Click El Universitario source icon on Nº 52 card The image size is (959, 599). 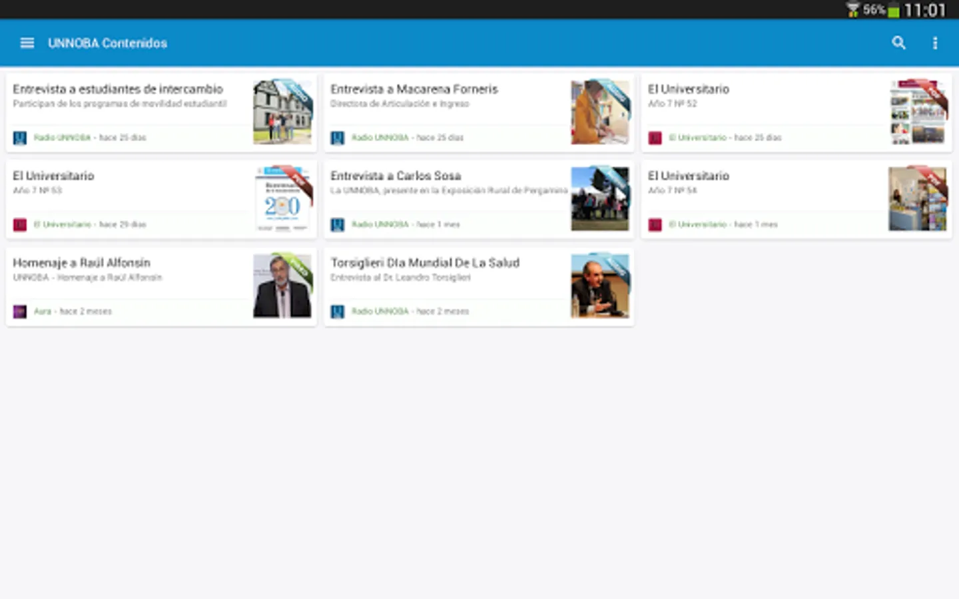655,138
